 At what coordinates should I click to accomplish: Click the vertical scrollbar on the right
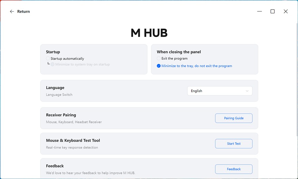pos(296,80)
